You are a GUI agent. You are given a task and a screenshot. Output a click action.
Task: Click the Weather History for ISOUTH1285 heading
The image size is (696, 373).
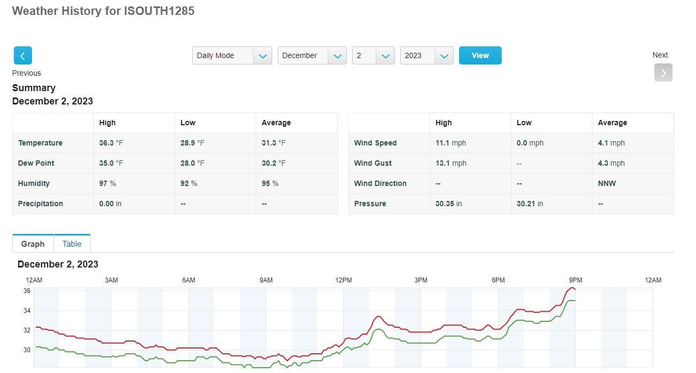[103, 11]
